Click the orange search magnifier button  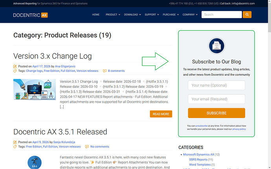(x=247, y=15)
